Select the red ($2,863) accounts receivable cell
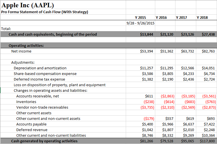Image resolution: width=217 pixels, height=144 pixels. 168,96
